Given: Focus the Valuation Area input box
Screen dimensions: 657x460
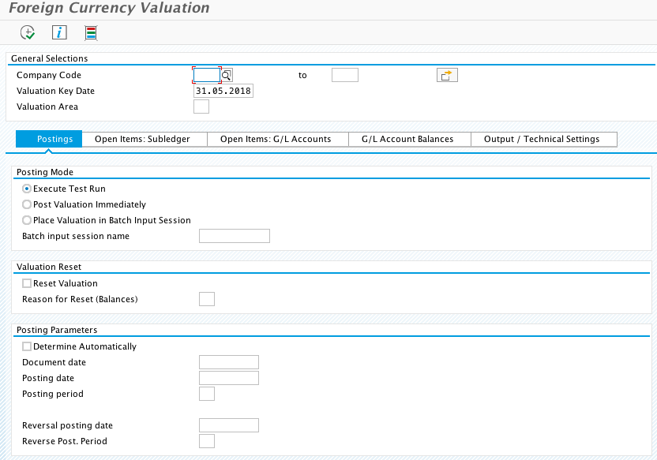Looking at the screenshot, I should pos(201,107).
